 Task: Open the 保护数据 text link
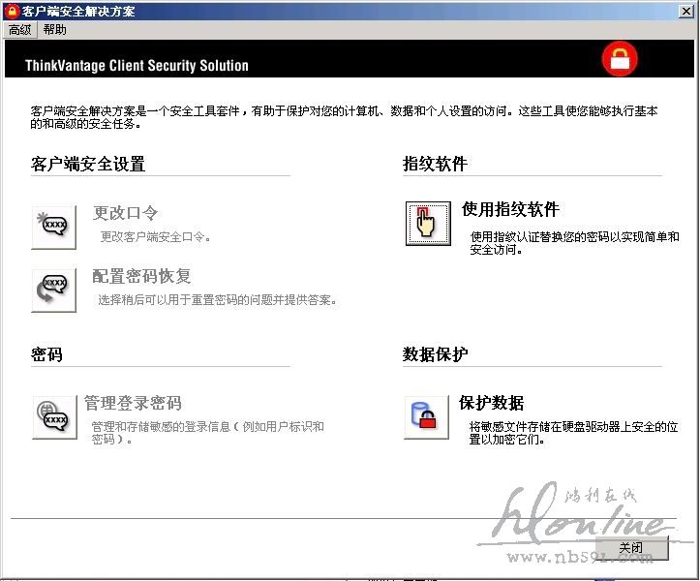491,403
